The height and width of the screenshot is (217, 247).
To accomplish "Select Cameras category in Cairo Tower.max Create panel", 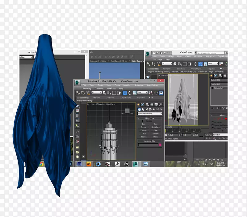I will (150, 109).
